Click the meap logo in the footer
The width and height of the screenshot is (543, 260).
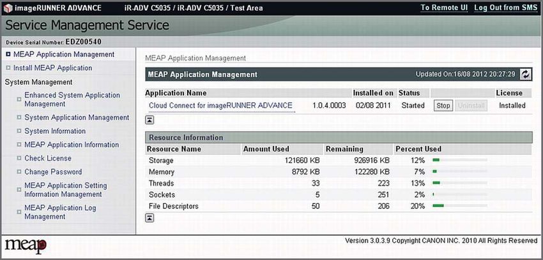click(25, 245)
